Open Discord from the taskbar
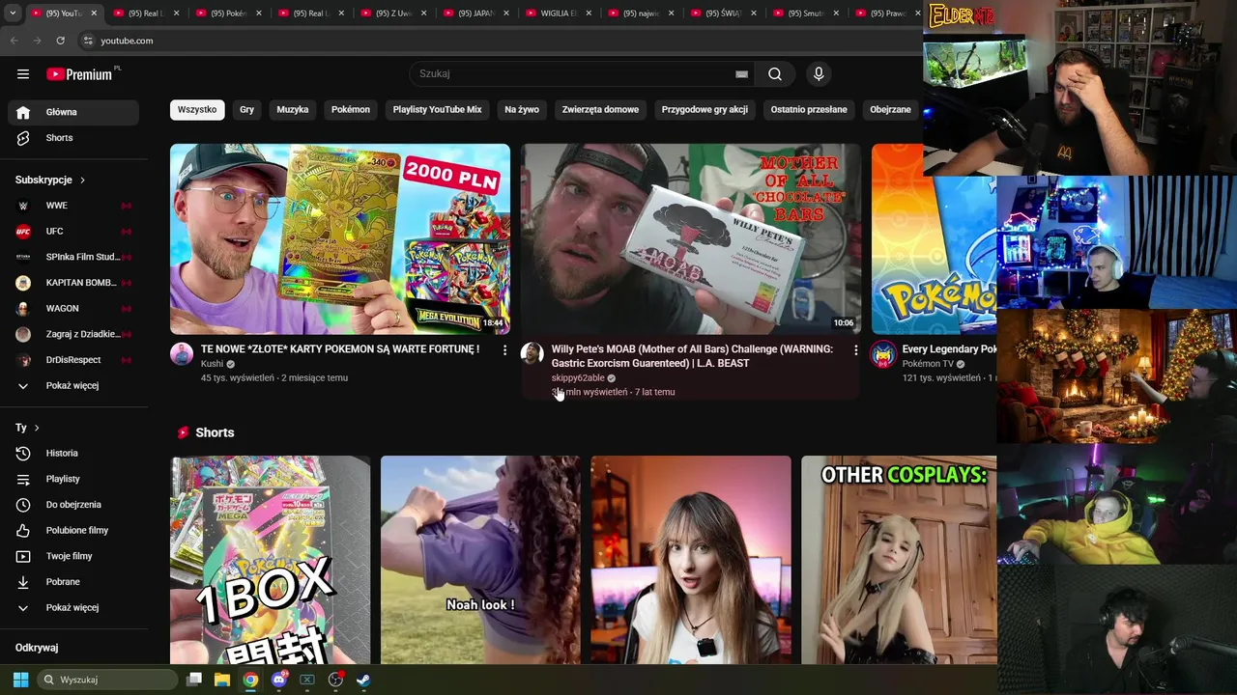The height and width of the screenshot is (695, 1237). [279, 680]
